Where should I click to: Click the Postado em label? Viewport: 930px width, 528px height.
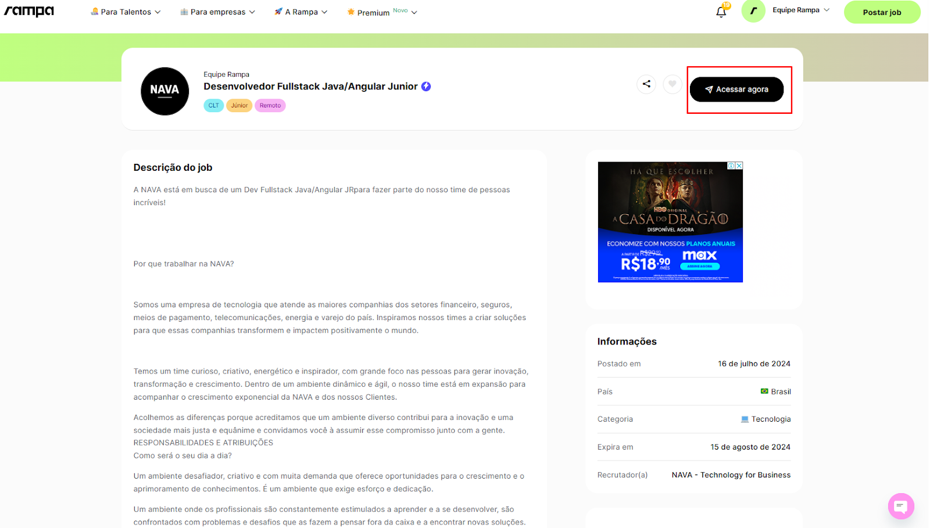(x=619, y=364)
